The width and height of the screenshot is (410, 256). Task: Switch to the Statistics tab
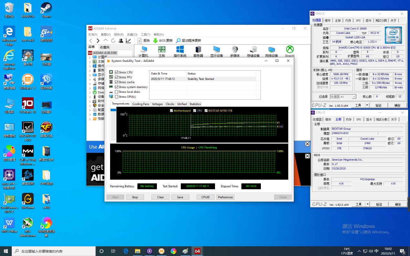[195, 104]
